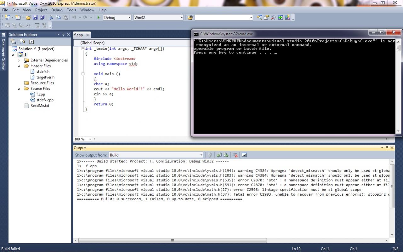Click Go to Next Message in Output
The width and height of the screenshot is (403, 252).
pos(226,155)
